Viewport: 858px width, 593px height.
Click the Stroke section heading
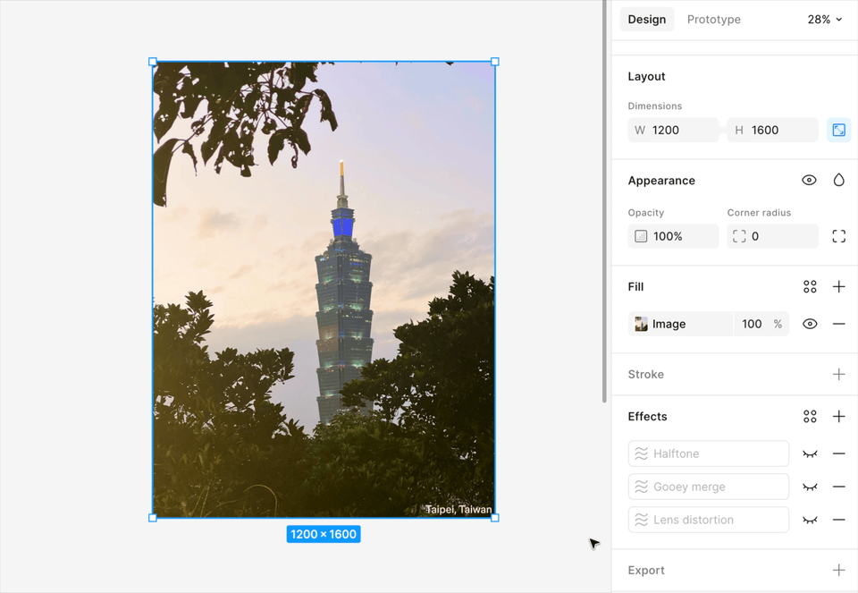click(x=645, y=374)
